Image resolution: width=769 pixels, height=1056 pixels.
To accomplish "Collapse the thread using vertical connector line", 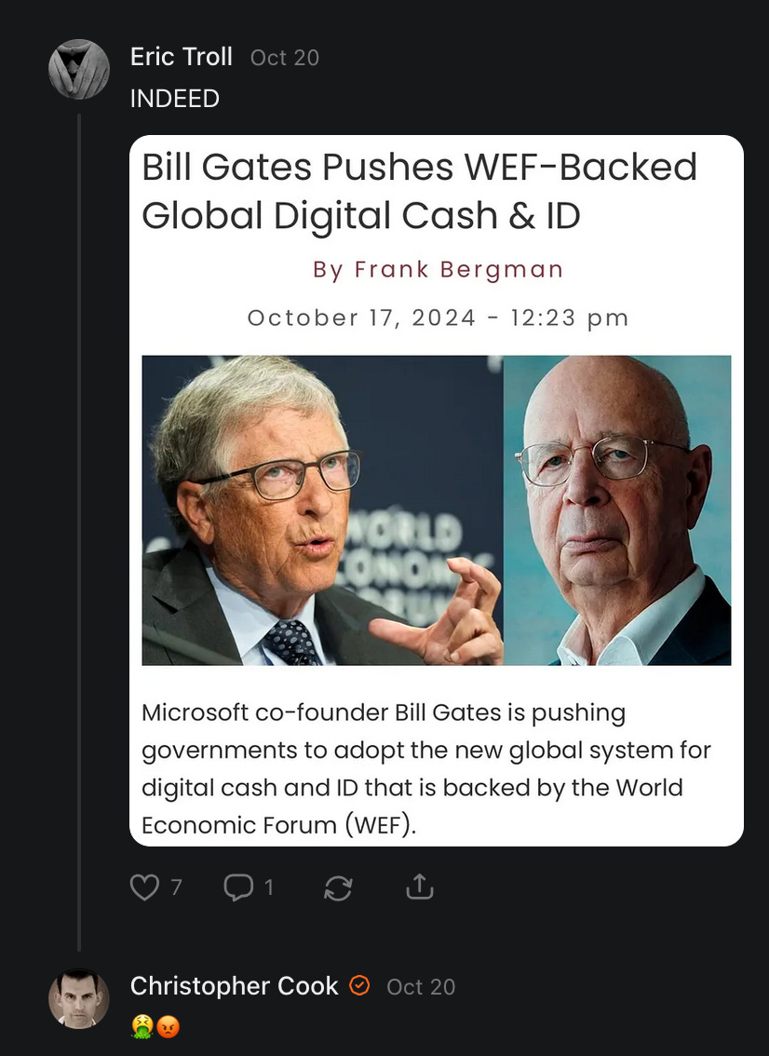I will pos(79,532).
